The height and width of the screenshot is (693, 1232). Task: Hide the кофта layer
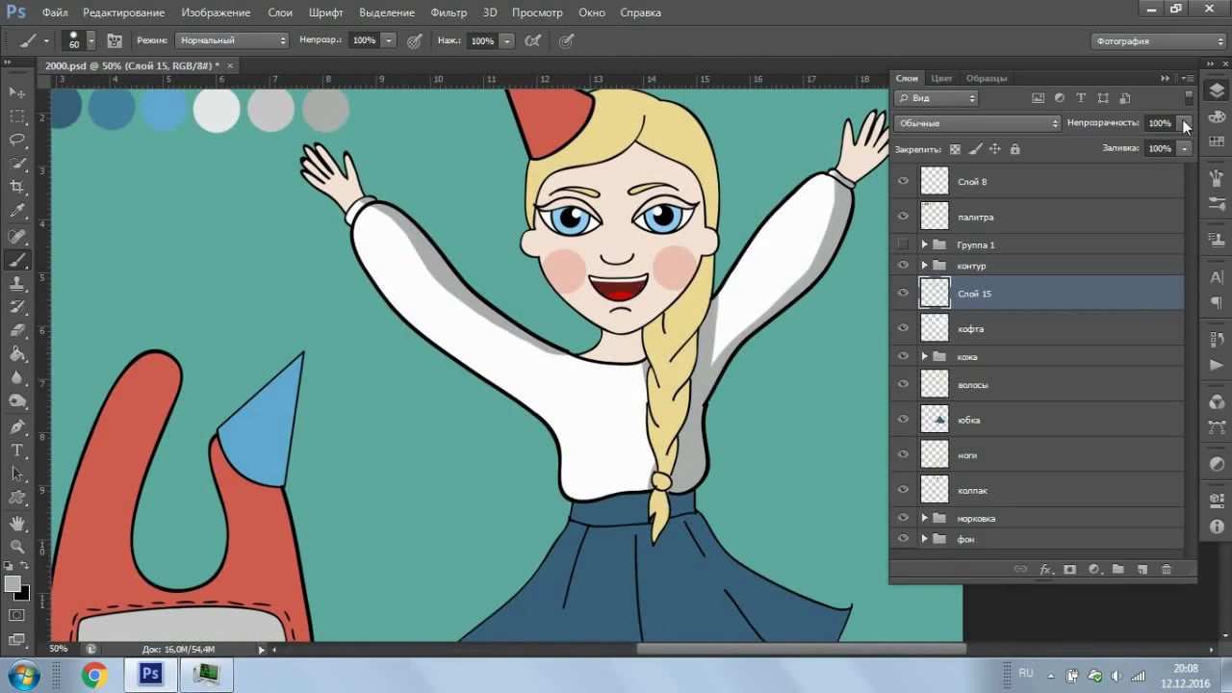903,328
